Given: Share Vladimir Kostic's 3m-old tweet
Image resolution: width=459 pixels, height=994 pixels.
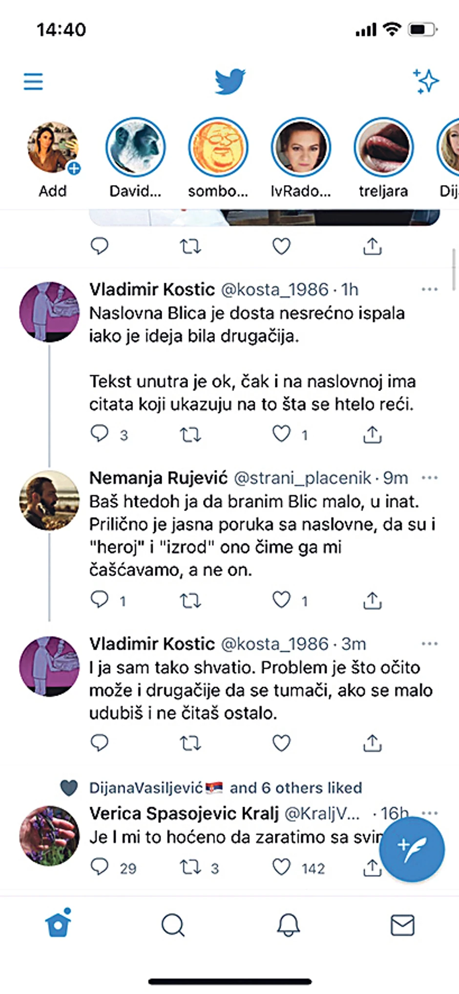Looking at the screenshot, I should click(372, 743).
